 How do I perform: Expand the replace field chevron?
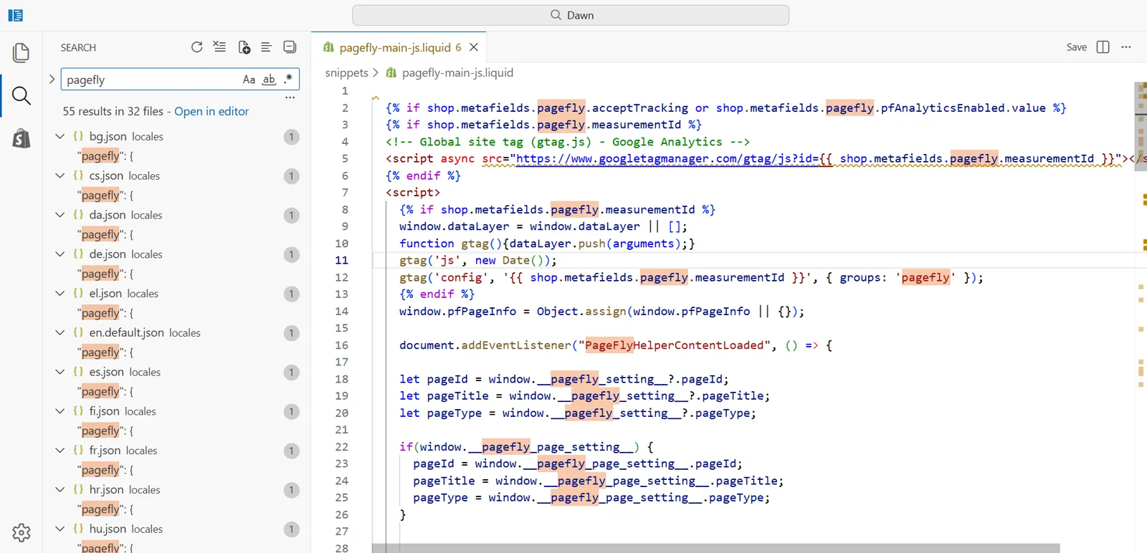point(52,80)
